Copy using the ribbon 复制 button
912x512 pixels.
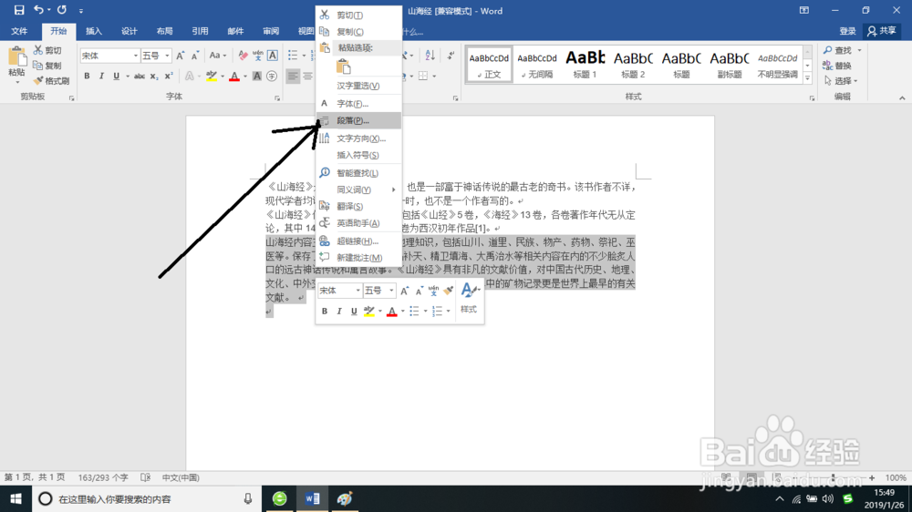coord(47,66)
